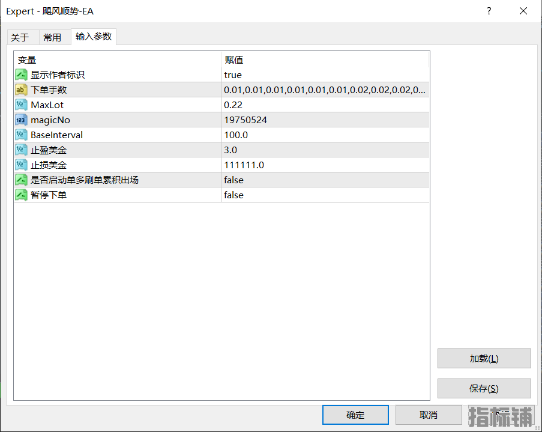Viewport: 542px width, 432px height.
Task: Click the icon beside 止盈美金
Action: coord(22,150)
